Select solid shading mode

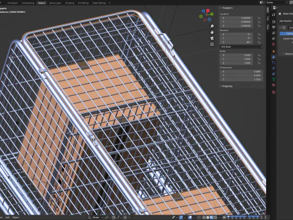click(208, 218)
